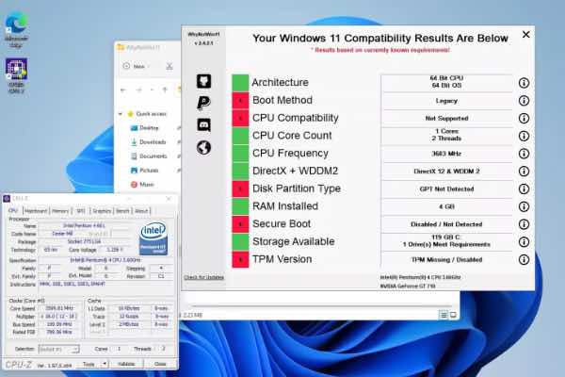
Task: Collapse the Quick access tree node
Action: click(x=121, y=114)
